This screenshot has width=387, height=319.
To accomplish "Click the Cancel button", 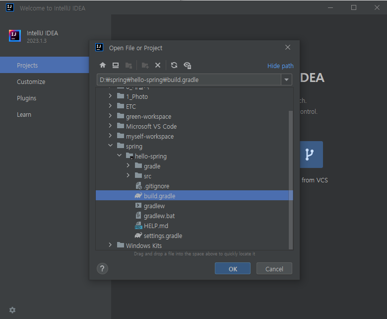I will [274, 269].
